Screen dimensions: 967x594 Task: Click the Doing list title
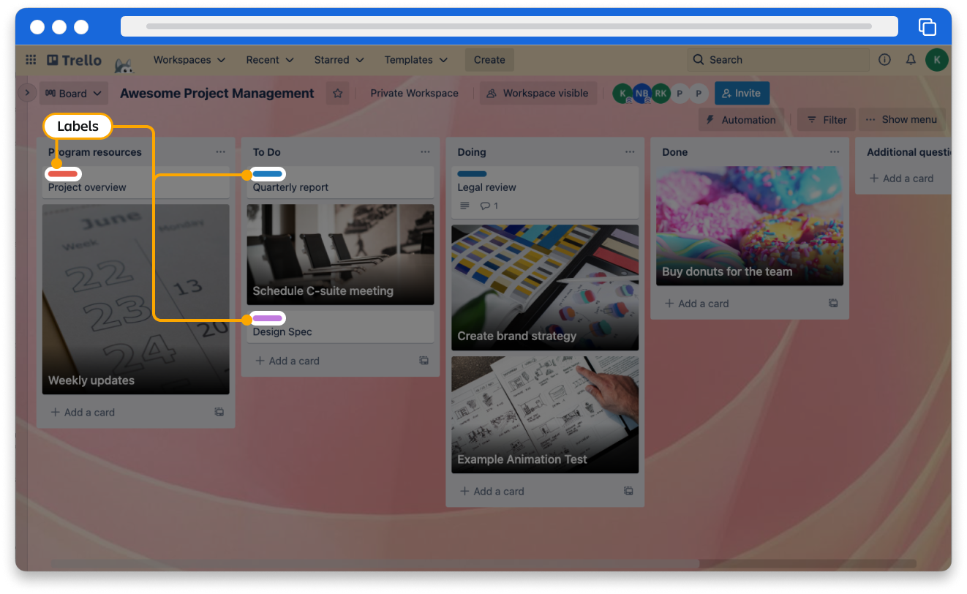coord(472,152)
